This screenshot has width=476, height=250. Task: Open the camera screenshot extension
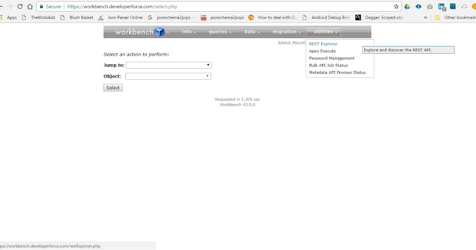[x=430, y=6]
